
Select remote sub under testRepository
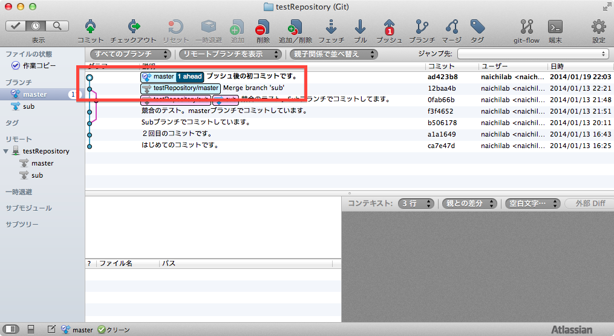[x=37, y=175]
